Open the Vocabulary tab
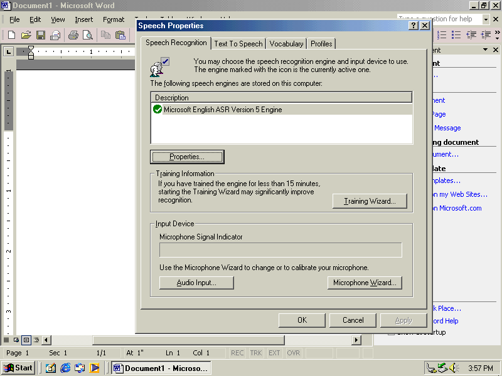The image size is (502, 376). [x=286, y=44]
